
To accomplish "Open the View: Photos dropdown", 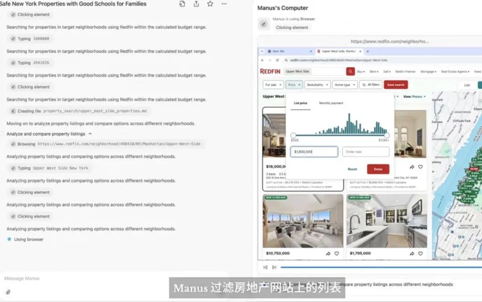I will pos(414,97).
